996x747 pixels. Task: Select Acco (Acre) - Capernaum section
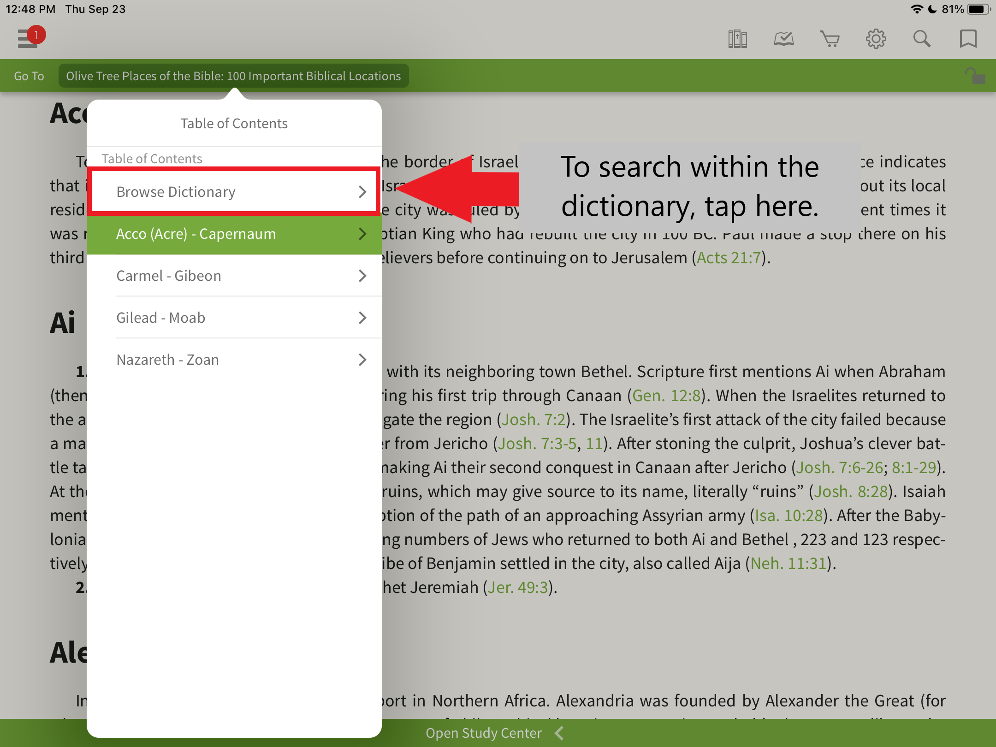point(234,234)
